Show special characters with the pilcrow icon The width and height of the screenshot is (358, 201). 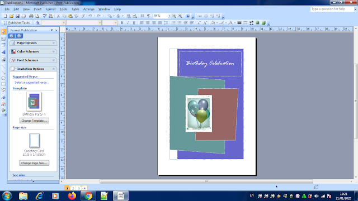[x=148, y=16]
